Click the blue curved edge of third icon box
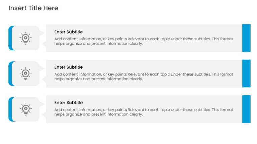Viewport: 257px width, 144px height. point(10,109)
